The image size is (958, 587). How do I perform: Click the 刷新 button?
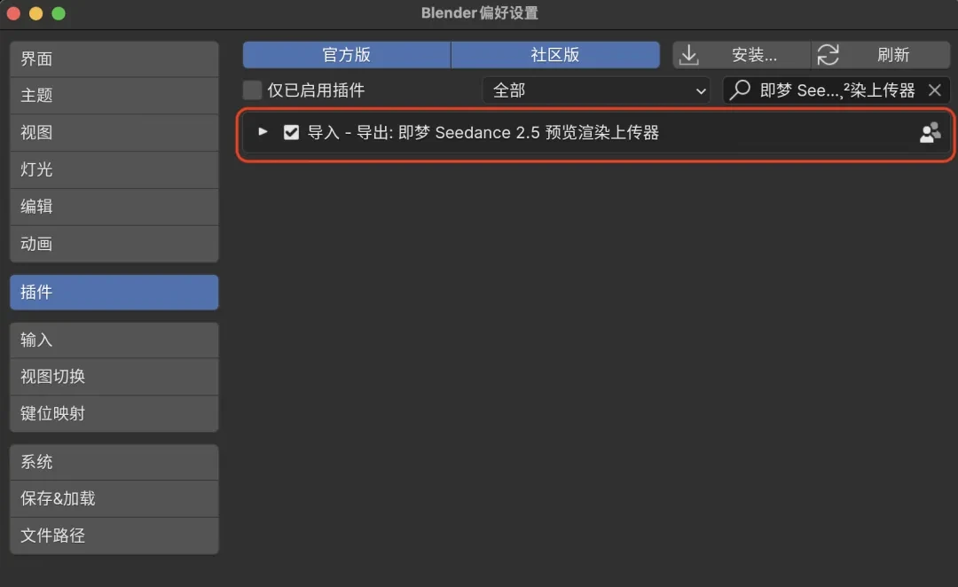[881, 55]
